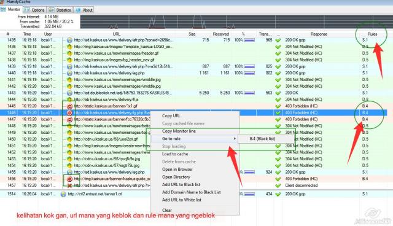The width and height of the screenshot is (393, 226).
Task: Click the blocked icon on row 1447
Action: [x=69, y=119]
